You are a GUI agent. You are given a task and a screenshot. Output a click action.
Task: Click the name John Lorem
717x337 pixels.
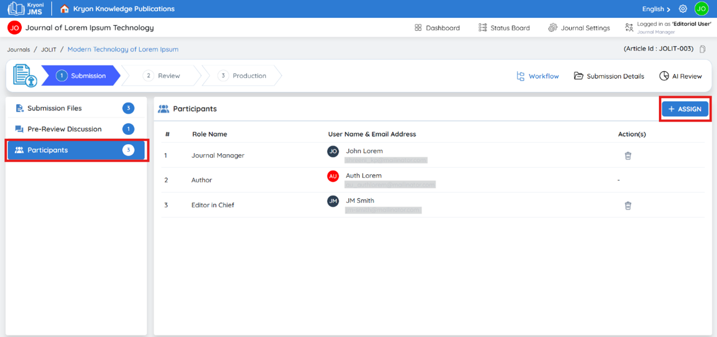click(x=364, y=151)
